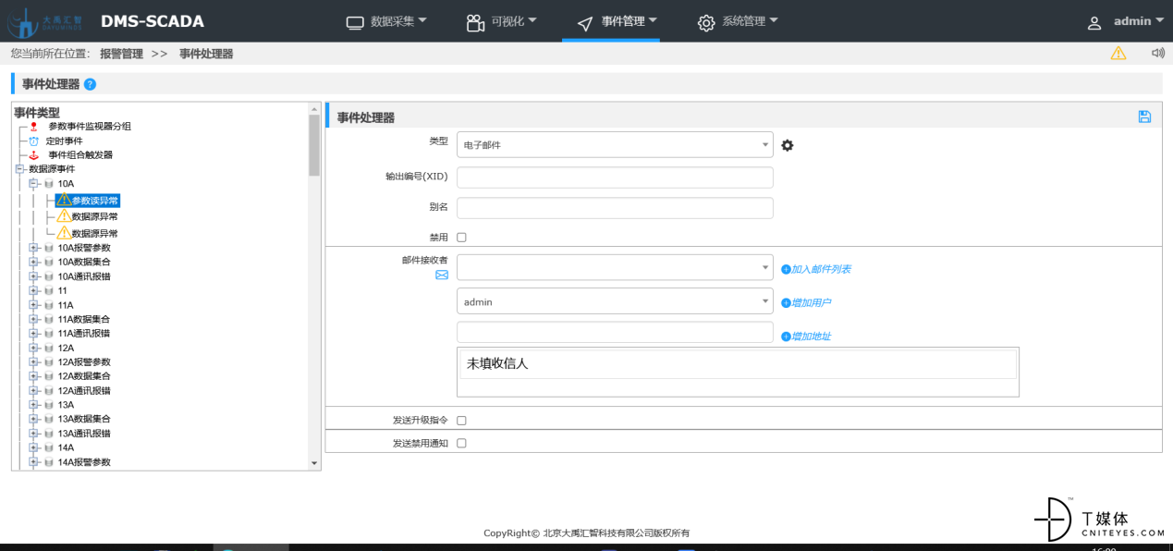
Task: Click the yellow warning triangle in breadcrumb bar
Action: tap(1118, 54)
